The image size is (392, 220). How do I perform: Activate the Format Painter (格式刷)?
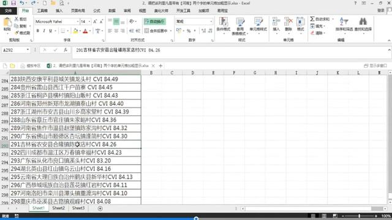[22, 32]
